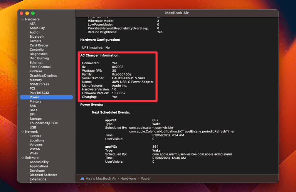Open the Thunderbolt/USB4 sidebar entry

pyautogui.click(x=43, y=123)
